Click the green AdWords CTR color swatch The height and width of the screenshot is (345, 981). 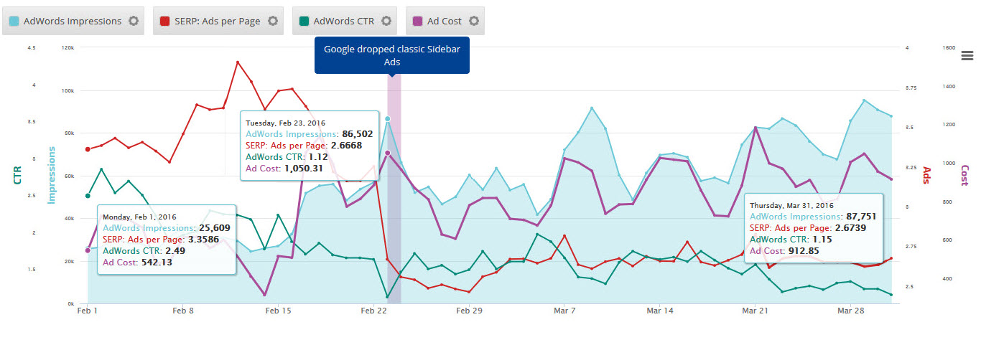click(x=304, y=22)
